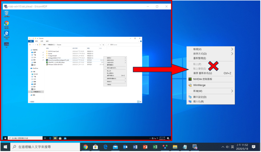Screen dimensions: 261x152
Task: Open Microsoft Edge in the taskbar
Action: 106,147
